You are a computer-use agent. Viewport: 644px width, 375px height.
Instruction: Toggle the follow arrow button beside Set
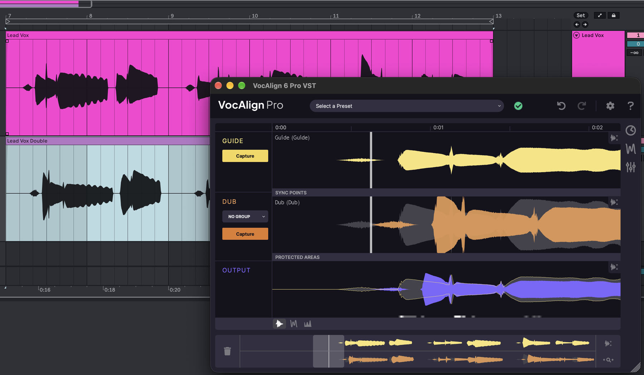(x=600, y=15)
